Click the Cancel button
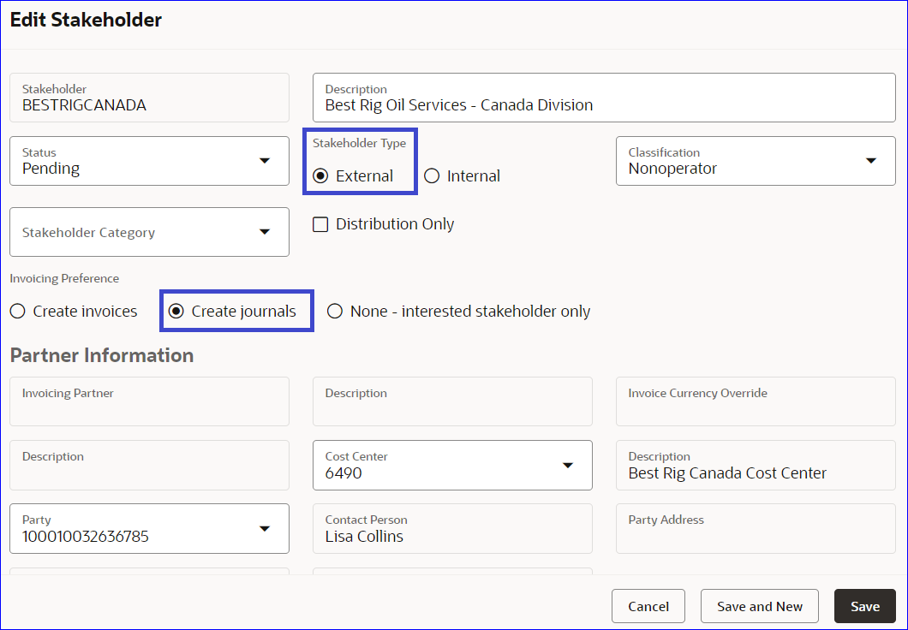Viewport: 908px width, 630px height. click(648, 606)
